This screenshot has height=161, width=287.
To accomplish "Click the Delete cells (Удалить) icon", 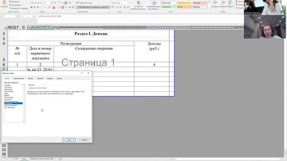I will 223,3.
